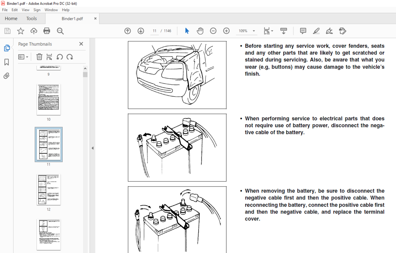Click the thumbnails scrollbar handle
396x253 pixels.
pos(85,74)
